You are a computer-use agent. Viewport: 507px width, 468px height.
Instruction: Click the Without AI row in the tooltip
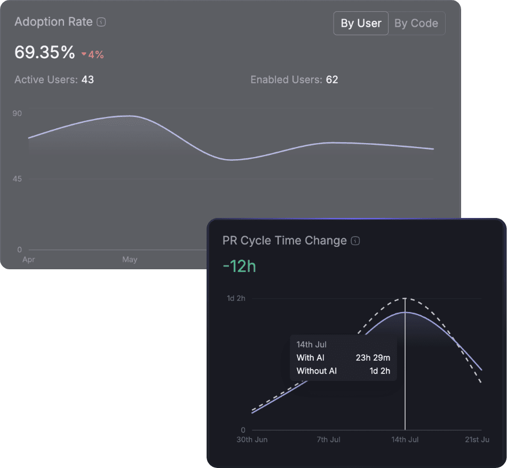click(x=343, y=371)
